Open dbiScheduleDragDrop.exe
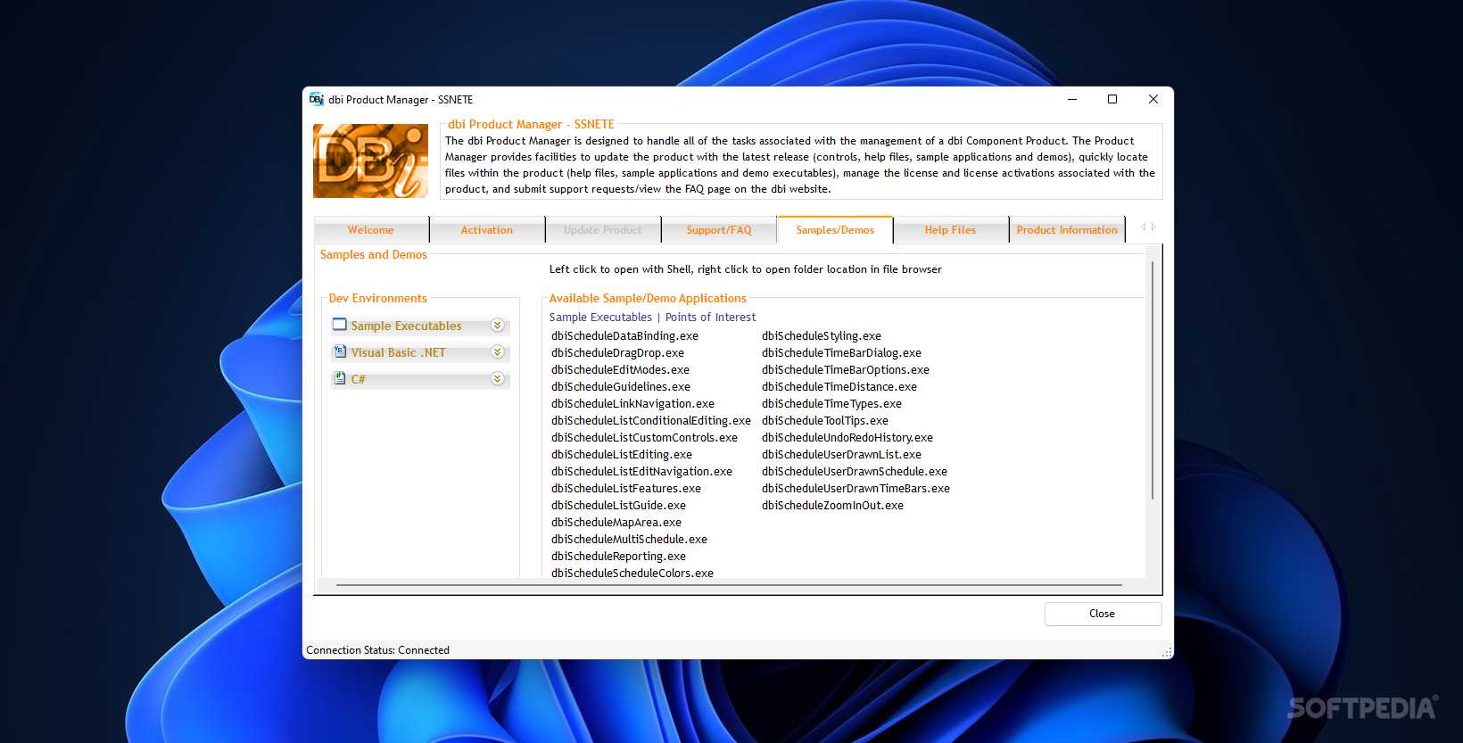This screenshot has width=1463, height=743. click(617, 353)
